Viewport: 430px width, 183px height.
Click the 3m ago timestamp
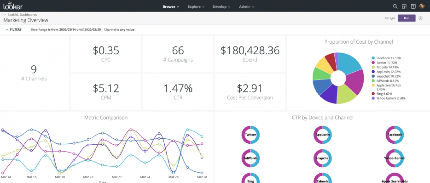(x=390, y=18)
